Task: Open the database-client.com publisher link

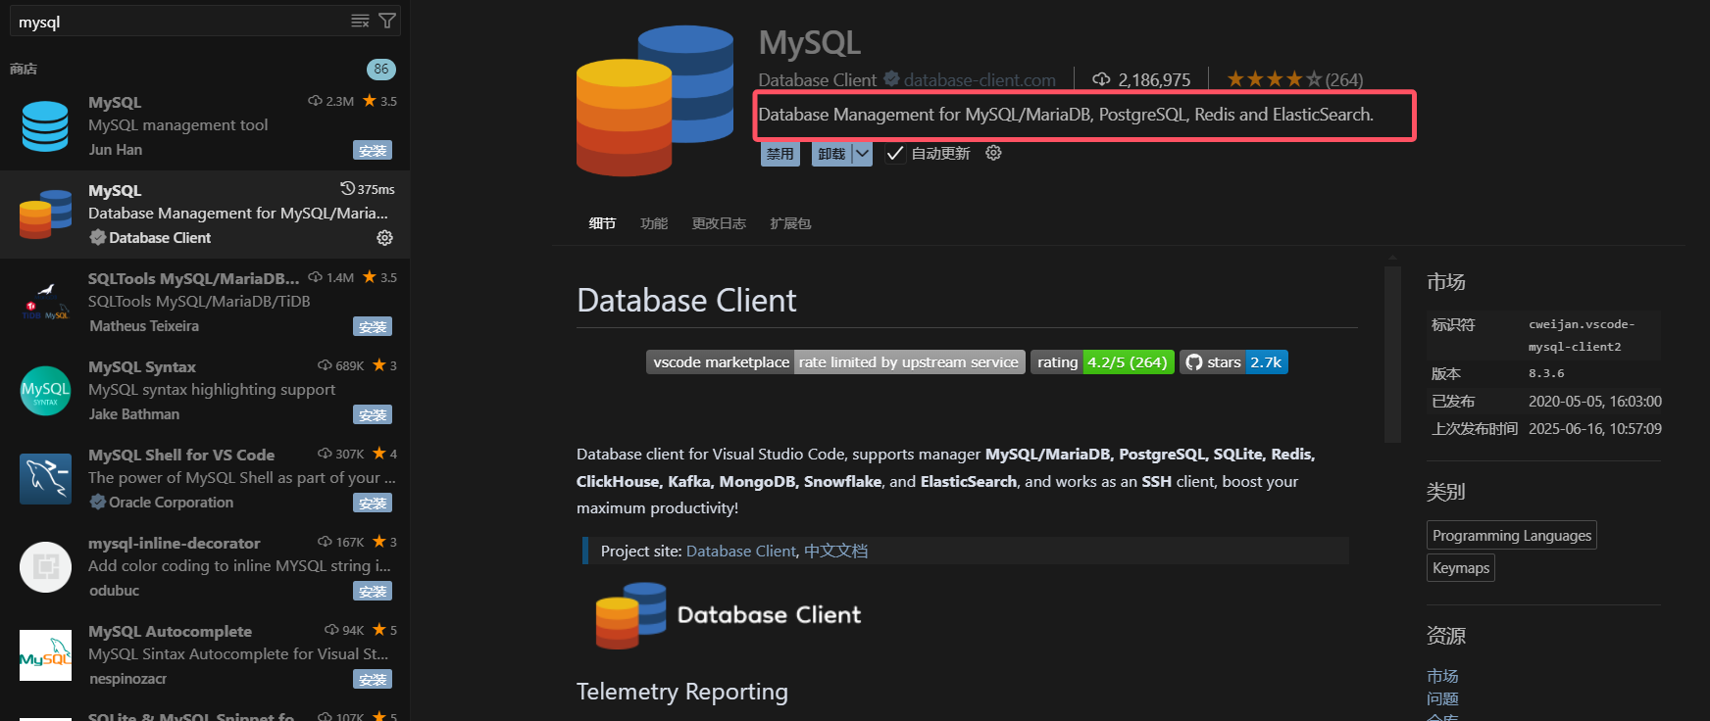Action: pyautogui.click(x=979, y=80)
